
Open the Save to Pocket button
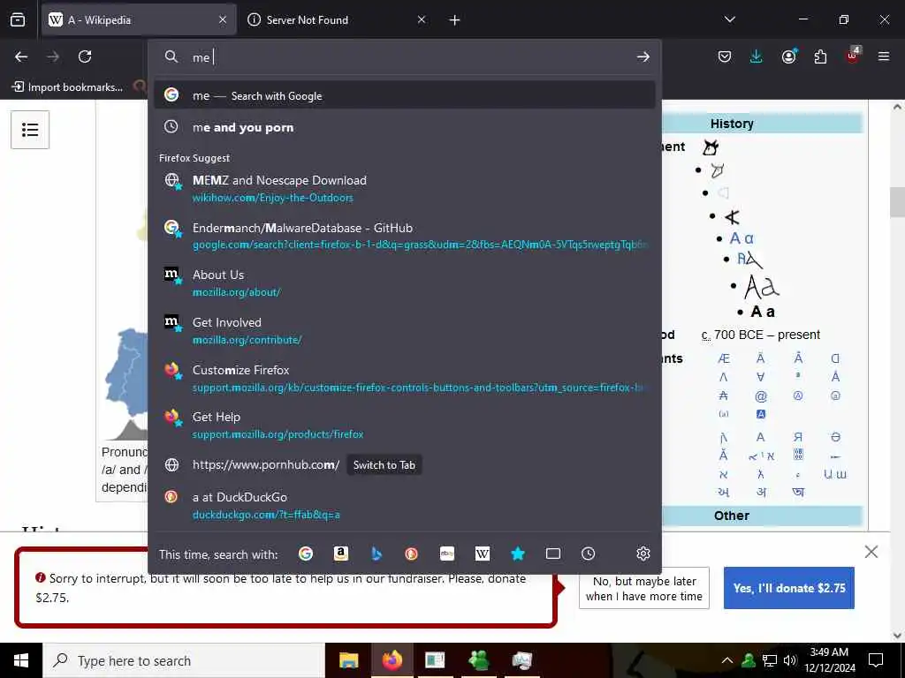coord(725,56)
